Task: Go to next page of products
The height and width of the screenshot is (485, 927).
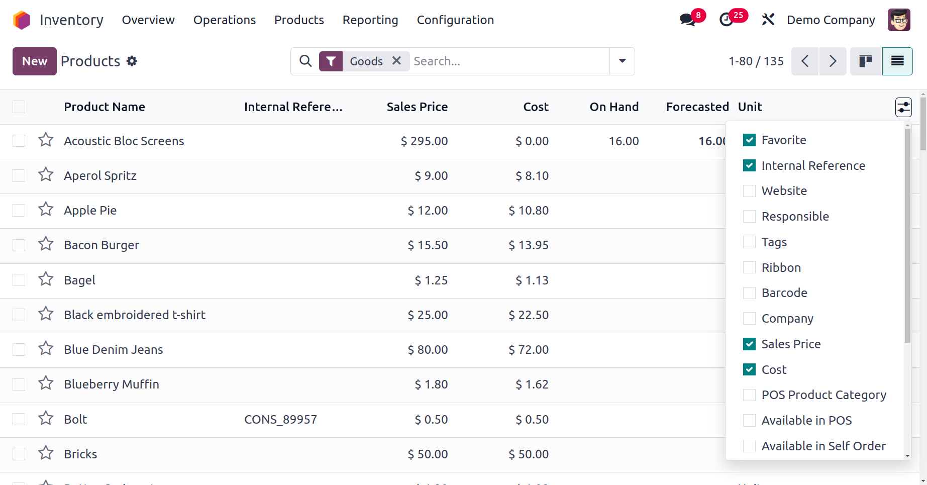Action: point(833,61)
